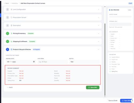Click Modality in SKU Hierarchy

pyautogui.click(x=113, y=40)
